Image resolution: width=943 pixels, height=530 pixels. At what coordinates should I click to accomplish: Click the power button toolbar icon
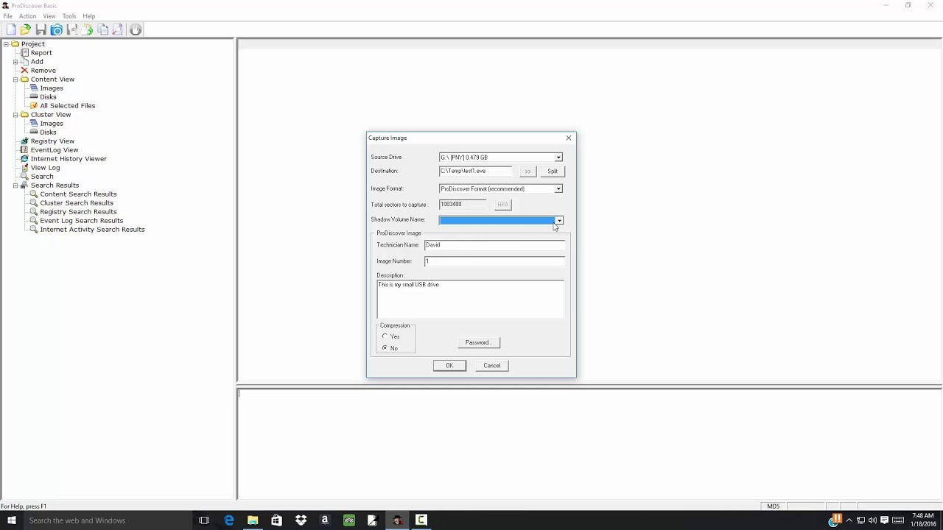[136, 29]
